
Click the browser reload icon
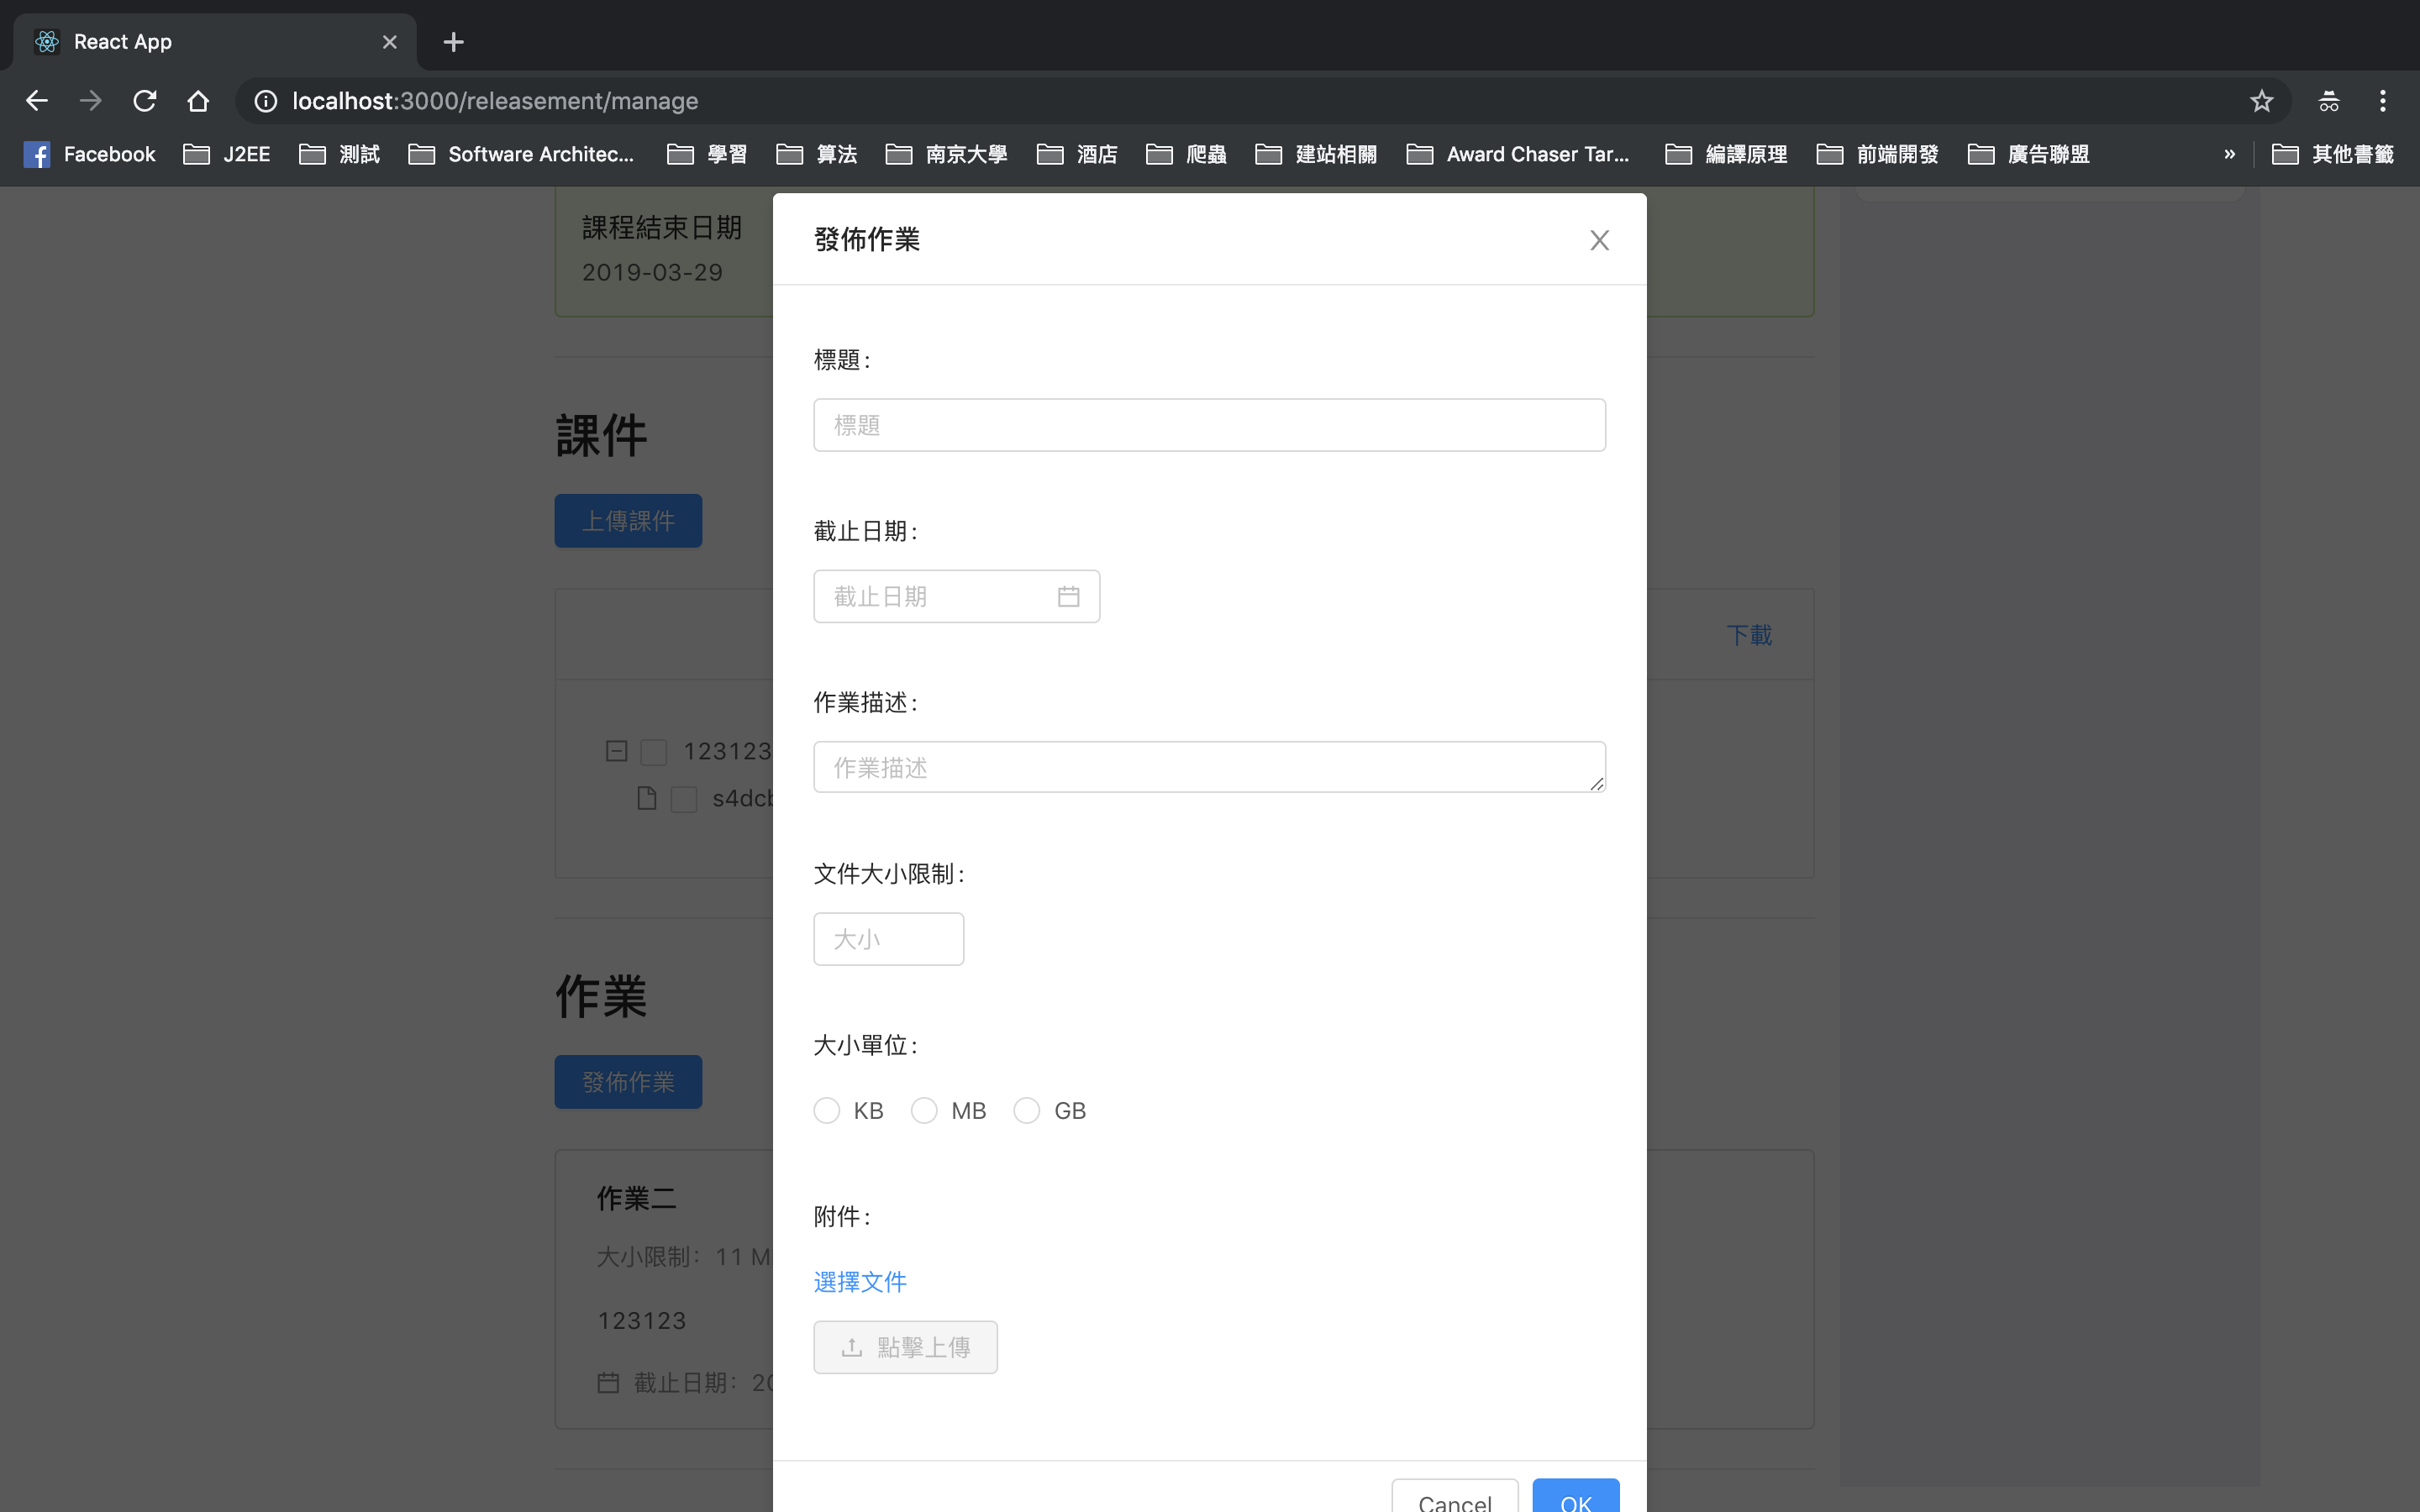145,101
